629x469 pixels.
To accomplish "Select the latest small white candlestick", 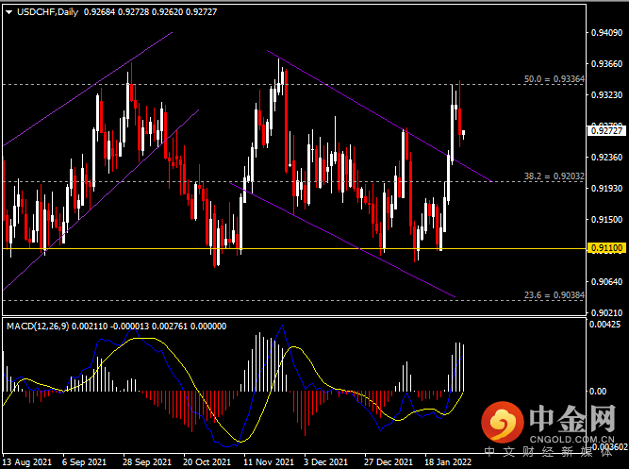I will [x=463, y=133].
